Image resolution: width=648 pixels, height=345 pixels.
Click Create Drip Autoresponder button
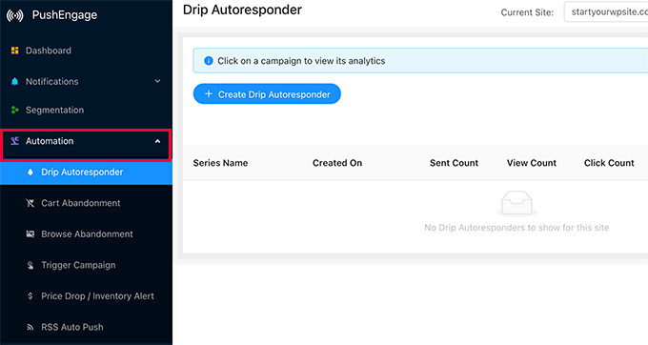coord(267,93)
